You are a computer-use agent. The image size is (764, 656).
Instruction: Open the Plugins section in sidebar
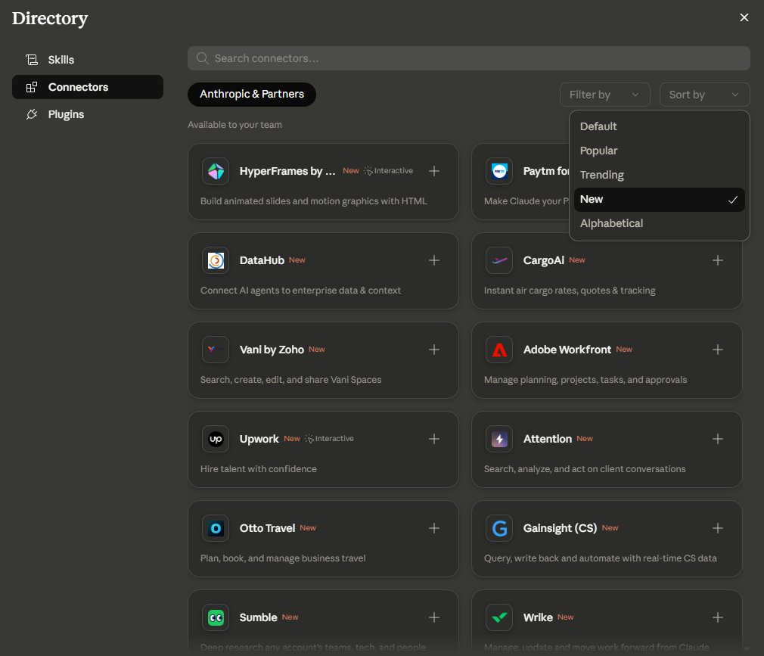coord(88,114)
